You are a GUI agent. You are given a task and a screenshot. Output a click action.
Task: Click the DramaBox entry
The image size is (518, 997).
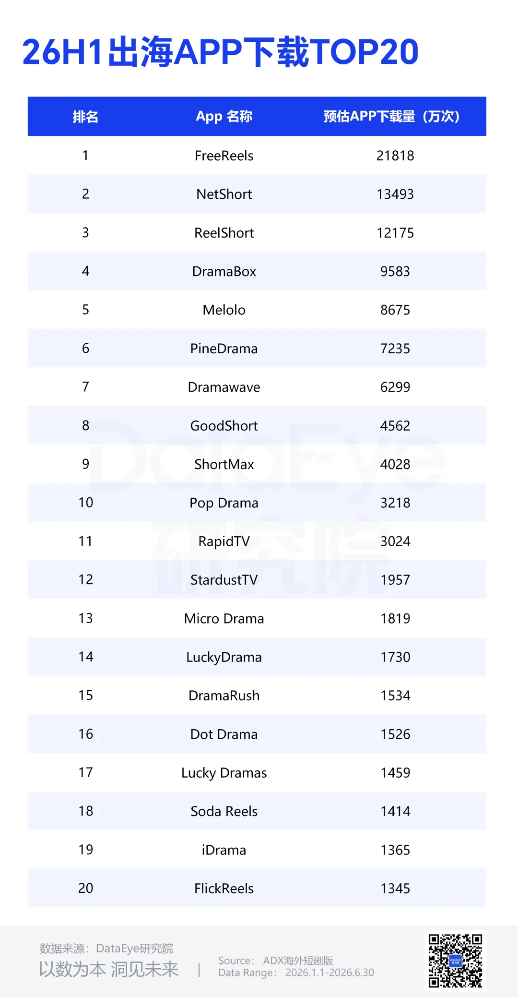tap(224, 271)
